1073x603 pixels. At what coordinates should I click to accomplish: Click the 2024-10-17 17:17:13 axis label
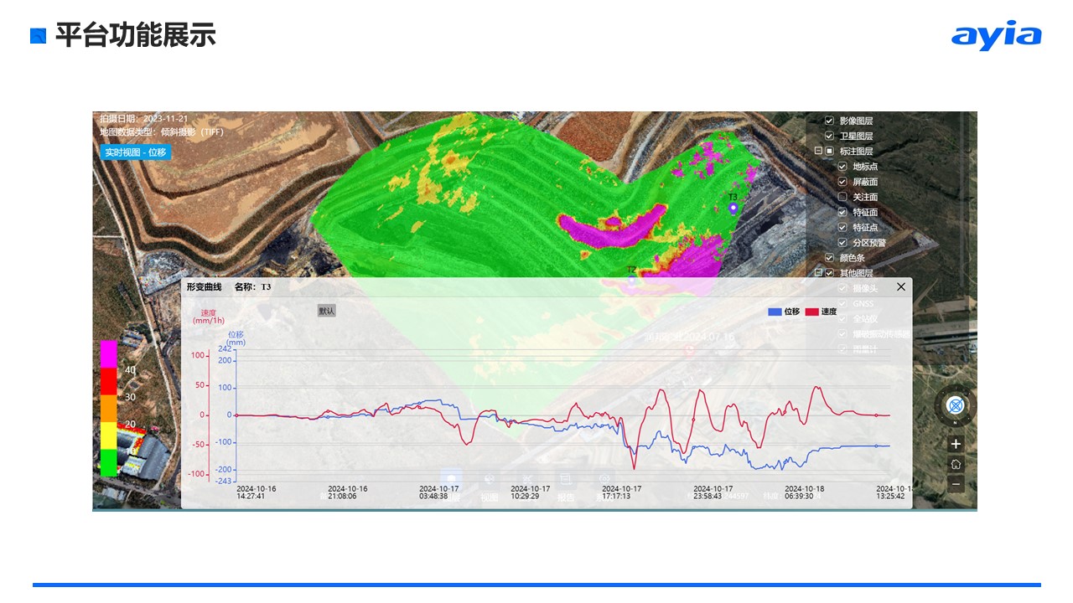pyautogui.click(x=622, y=492)
